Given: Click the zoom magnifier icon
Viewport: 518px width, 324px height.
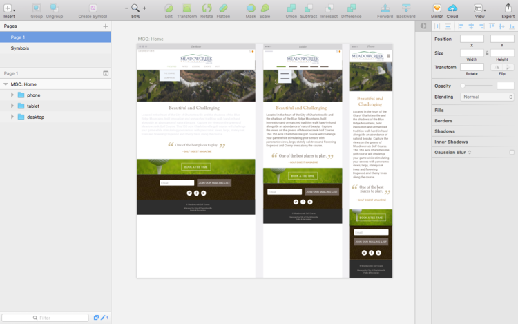Looking at the screenshot, I should (x=135, y=8).
